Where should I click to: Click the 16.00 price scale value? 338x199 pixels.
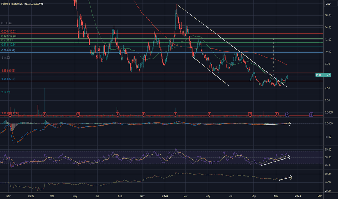[x=328, y=15]
